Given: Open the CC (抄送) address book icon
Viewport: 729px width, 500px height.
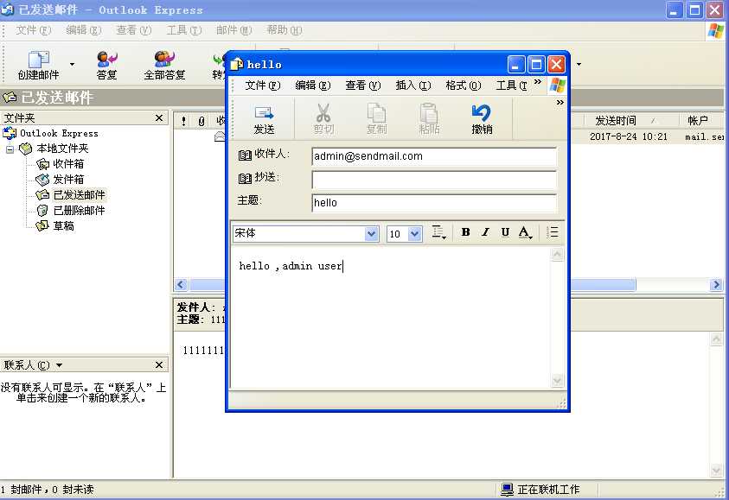Looking at the screenshot, I should 245,178.
